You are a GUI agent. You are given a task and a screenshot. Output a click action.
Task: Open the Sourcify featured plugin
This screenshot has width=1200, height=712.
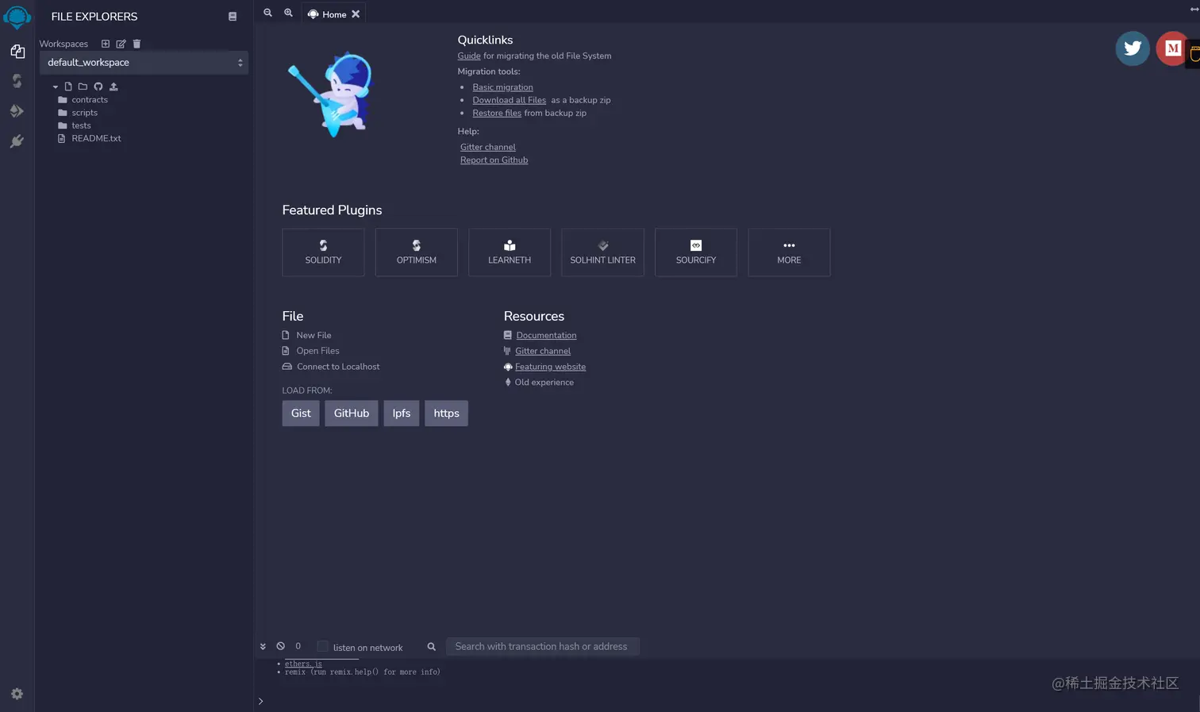pyautogui.click(x=696, y=252)
